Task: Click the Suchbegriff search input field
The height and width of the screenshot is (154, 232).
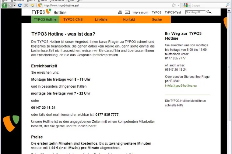Action: tap(195, 12)
